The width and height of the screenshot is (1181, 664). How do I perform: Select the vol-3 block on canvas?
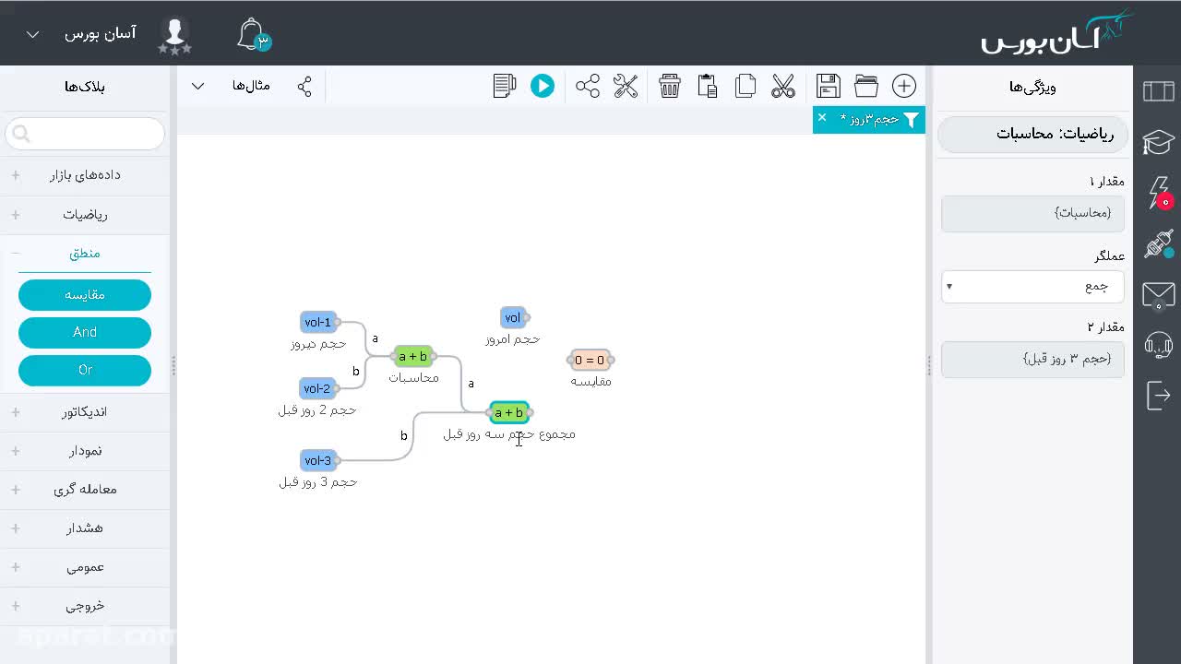pos(318,460)
